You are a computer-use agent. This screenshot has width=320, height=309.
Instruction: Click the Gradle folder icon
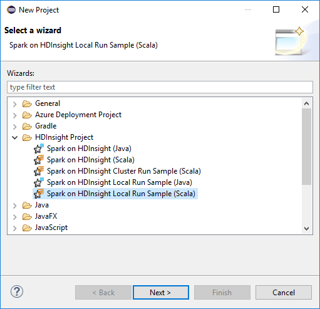(x=27, y=126)
